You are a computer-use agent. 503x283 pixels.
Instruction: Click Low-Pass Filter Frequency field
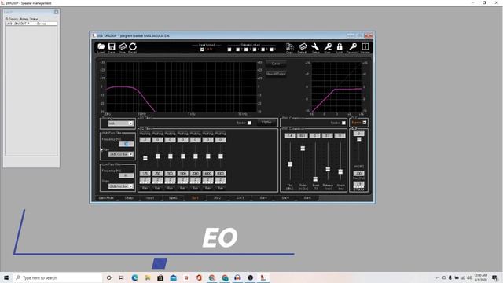126,175
